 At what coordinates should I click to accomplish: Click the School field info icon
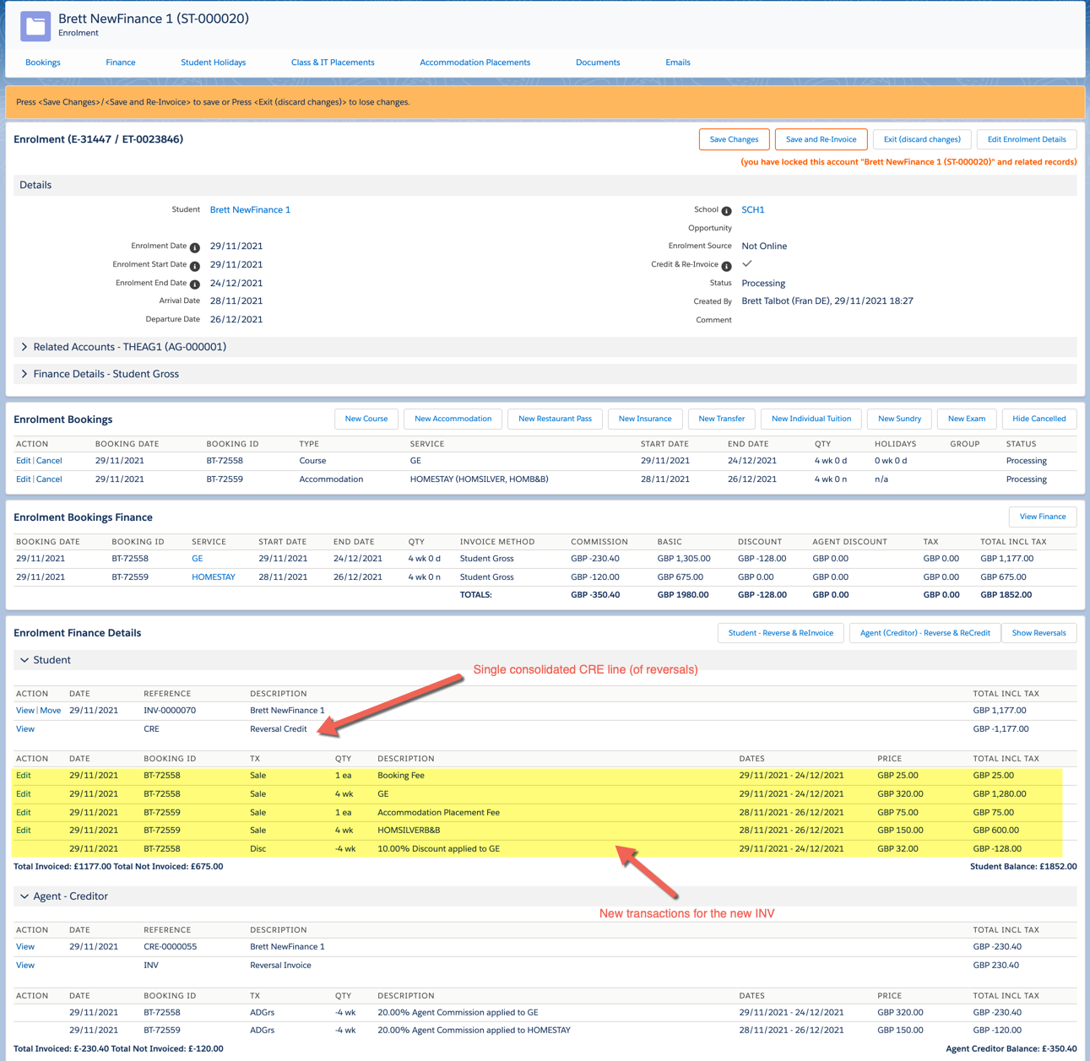coord(726,211)
